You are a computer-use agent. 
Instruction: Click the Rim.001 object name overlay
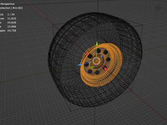tap(18, 8)
